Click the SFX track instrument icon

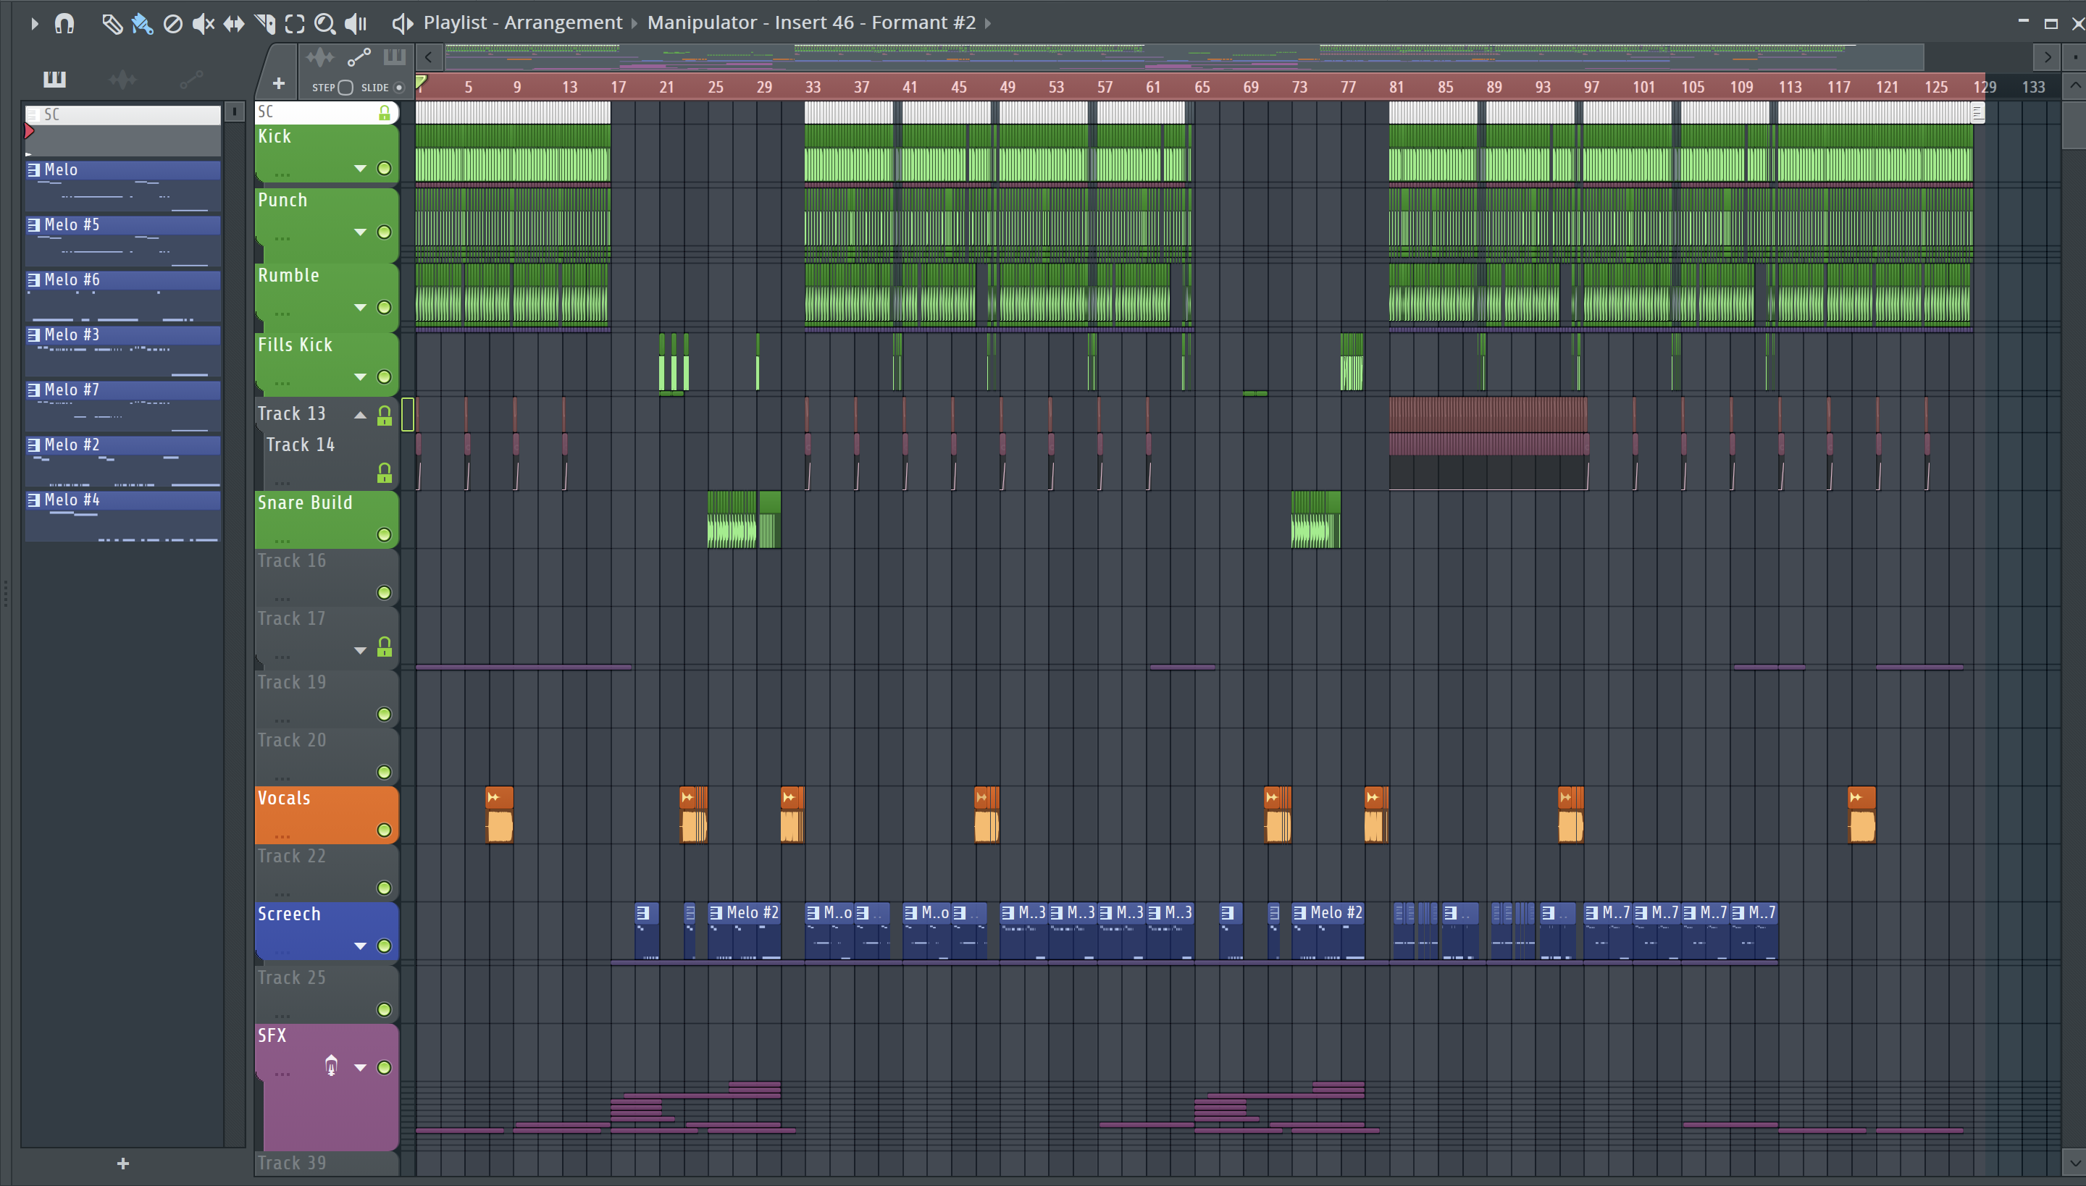point(331,1067)
